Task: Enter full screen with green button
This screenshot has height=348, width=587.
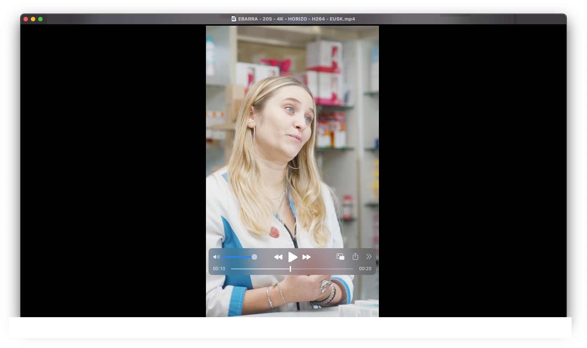Action: point(40,19)
